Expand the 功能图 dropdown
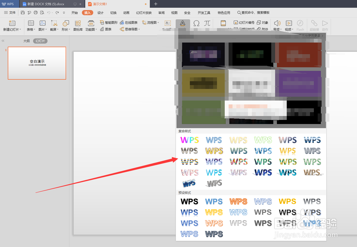Screen dimensions: 357x247 [x=96, y=29]
